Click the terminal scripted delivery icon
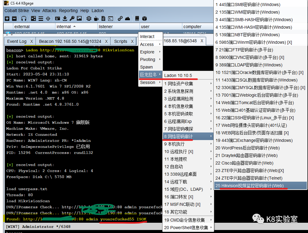The height and width of the screenshot is (233, 308). click(x=111, y=18)
